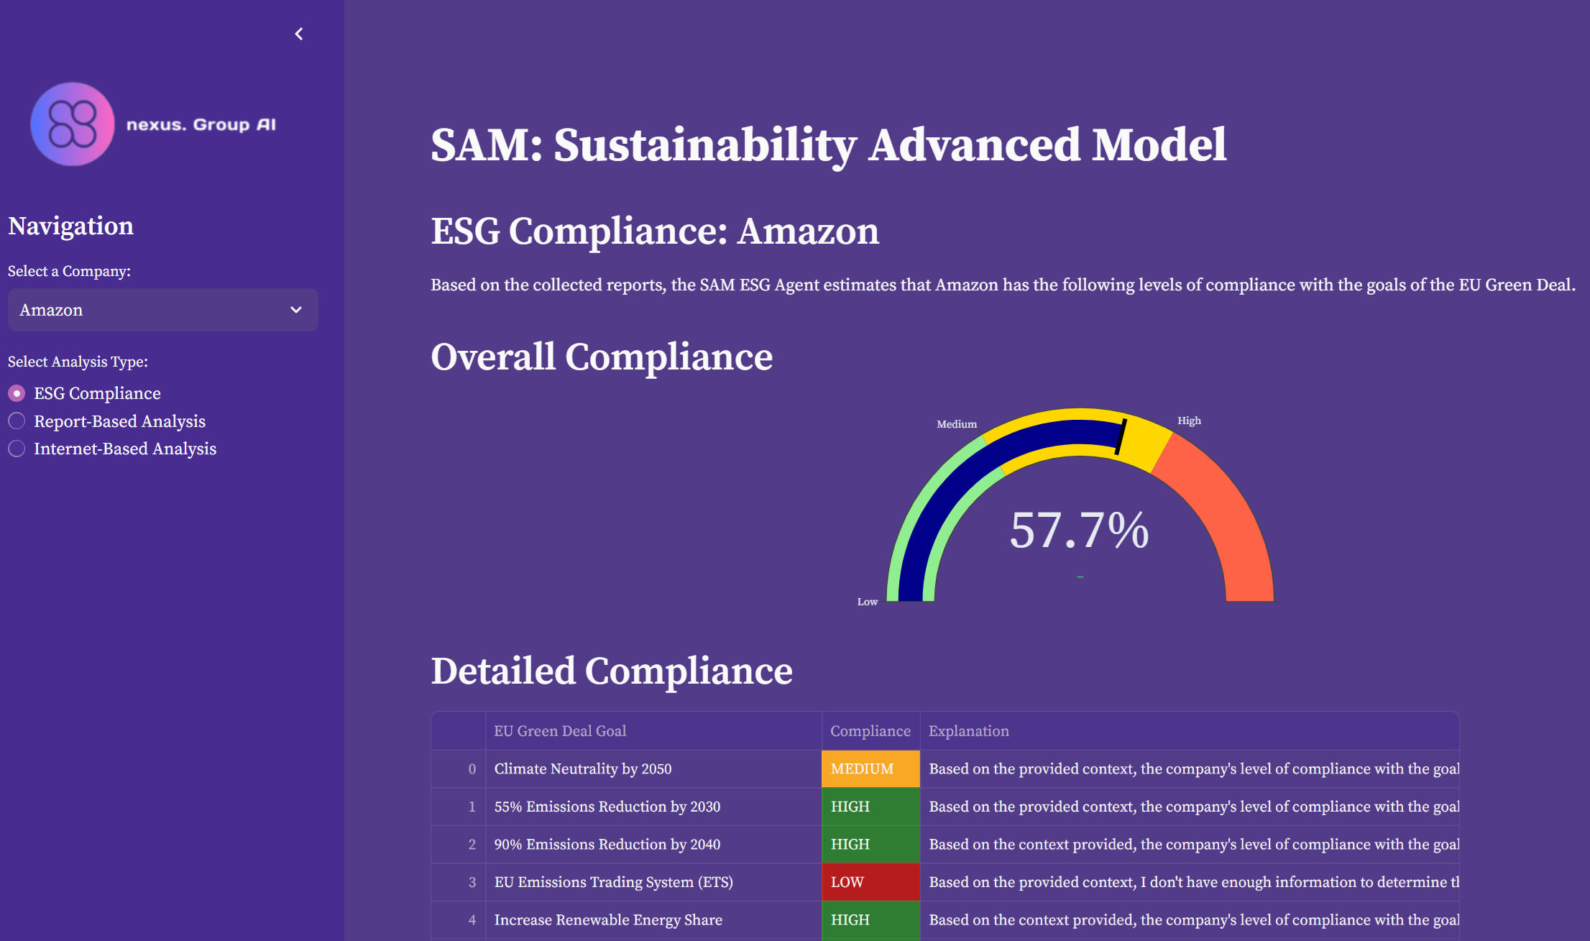
Task: Select the ESG Compliance radio button
Action: [16, 393]
